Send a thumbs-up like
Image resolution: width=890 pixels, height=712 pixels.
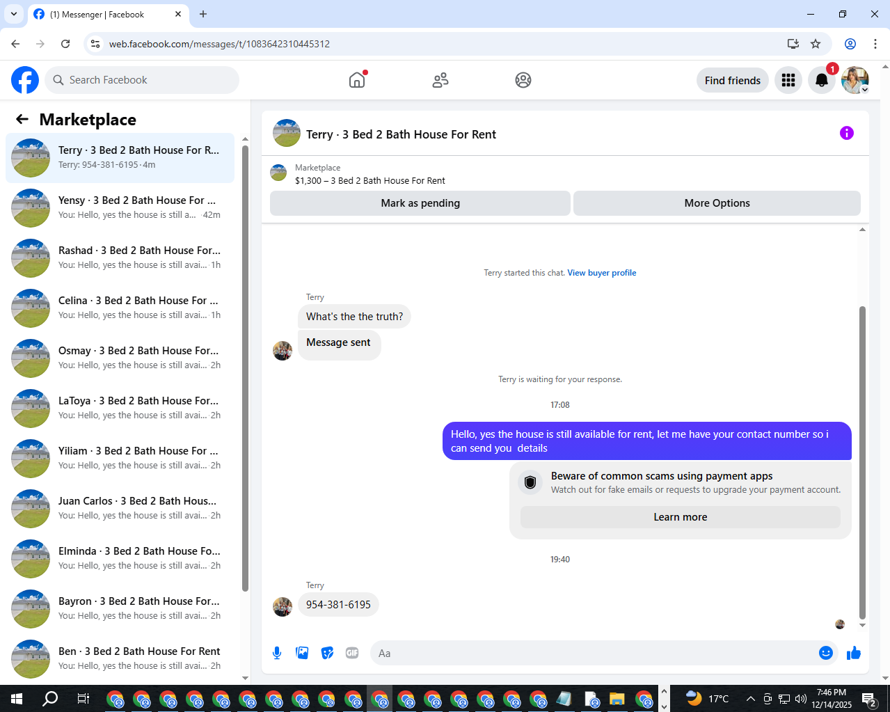click(x=854, y=653)
